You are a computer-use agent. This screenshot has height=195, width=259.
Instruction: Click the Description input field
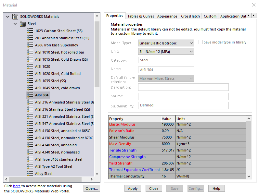(183, 87)
